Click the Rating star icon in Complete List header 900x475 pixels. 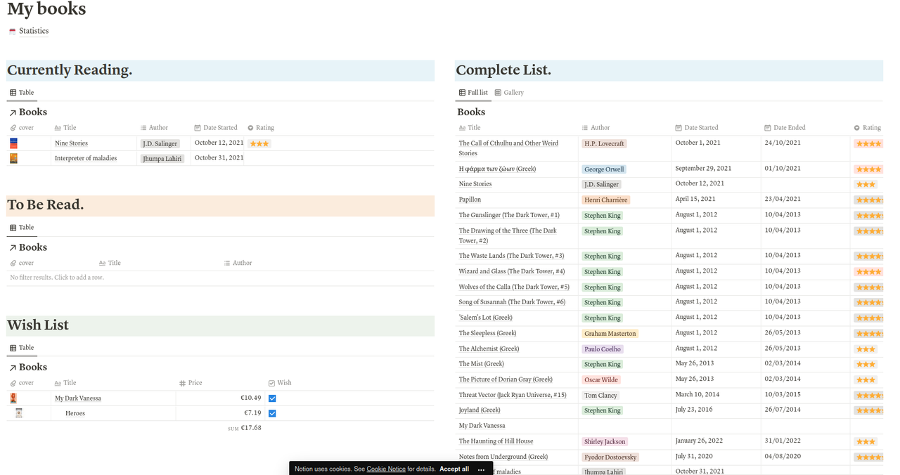pos(856,128)
